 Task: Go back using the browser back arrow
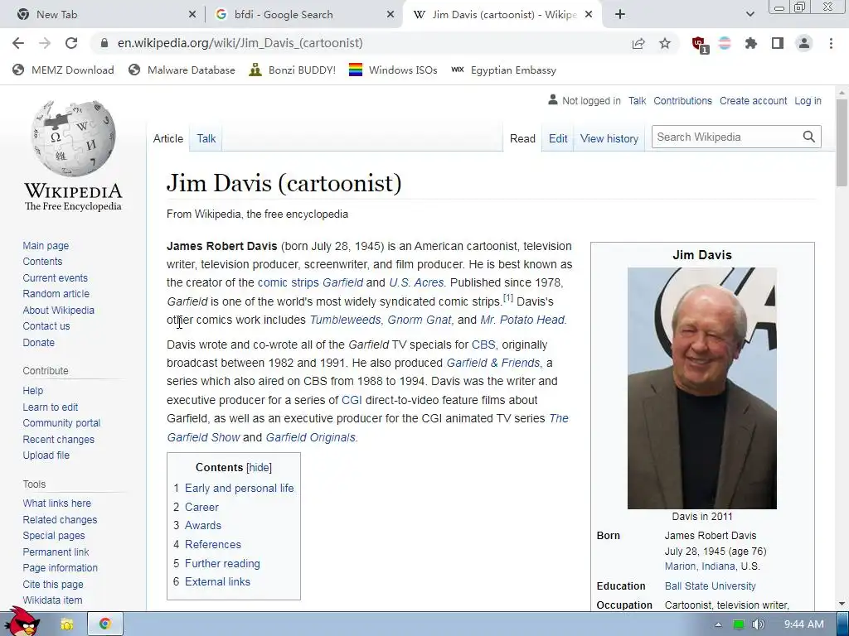click(x=18, y=43)
